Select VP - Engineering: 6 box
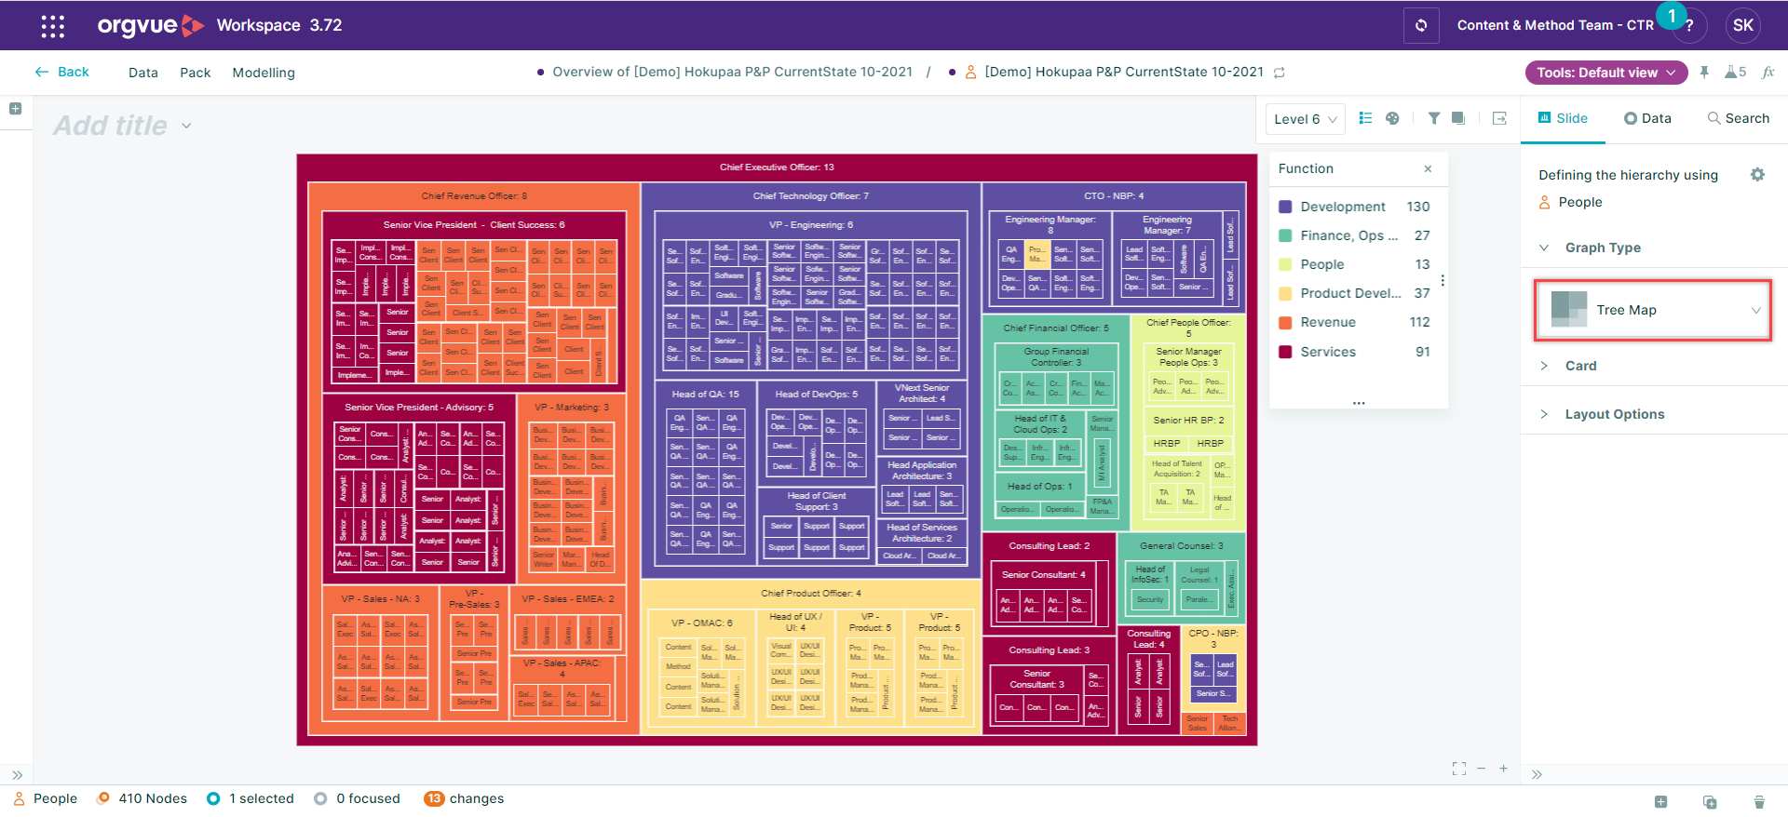Screen dimensions: 1788x817 point(810,224)
